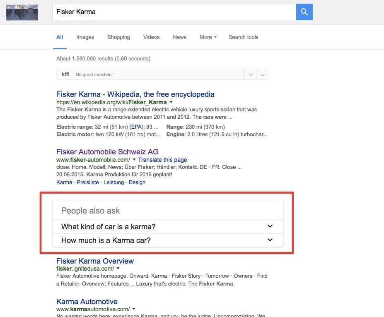Switch to the Shopping tab
Screen dimensions: 384x317
tap(118, 37)
